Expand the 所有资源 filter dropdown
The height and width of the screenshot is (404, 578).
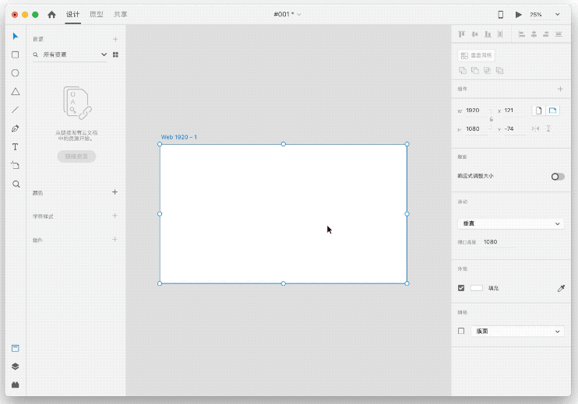(x=104, y=55)
